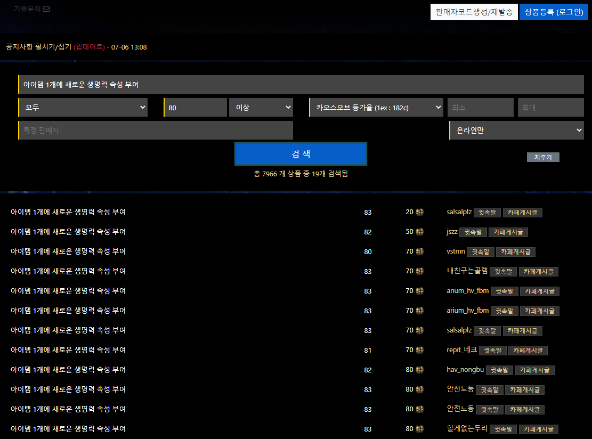Click the chaos orb icon on 할게없는두리's row
The width and height of the screenshot is (592, 439).
(419, 429)
